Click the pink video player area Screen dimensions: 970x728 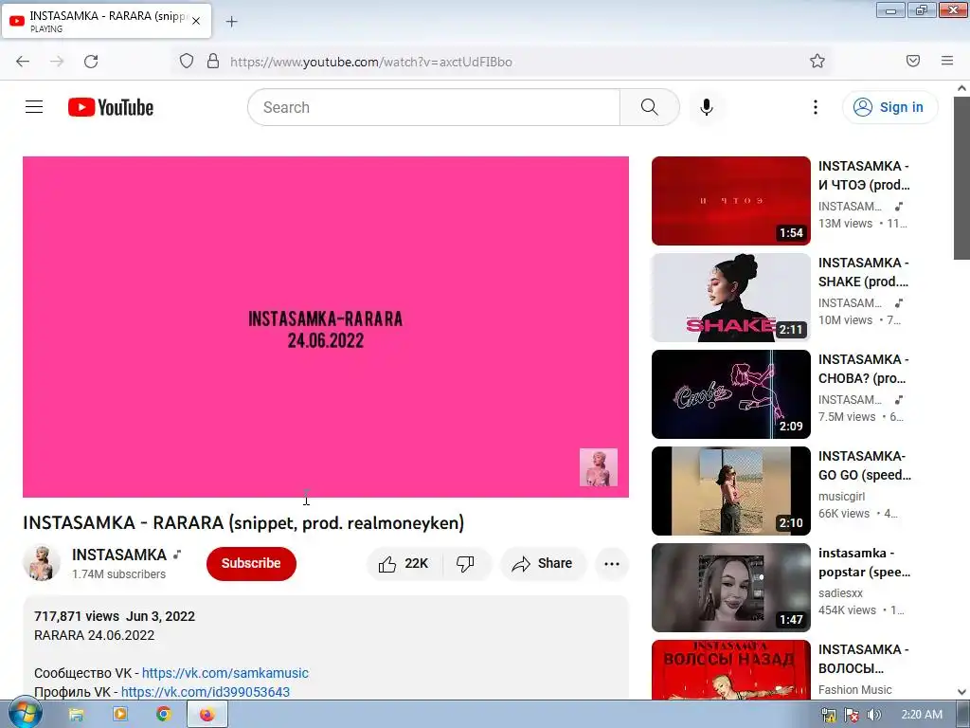coord(326,327)
